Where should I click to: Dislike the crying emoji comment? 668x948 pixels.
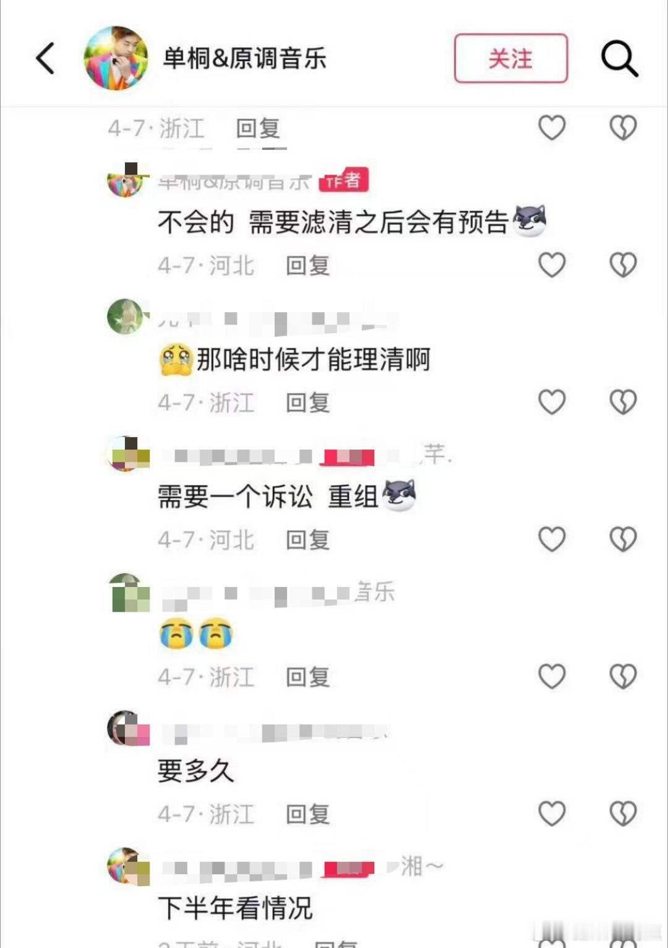tap(623, 676)
